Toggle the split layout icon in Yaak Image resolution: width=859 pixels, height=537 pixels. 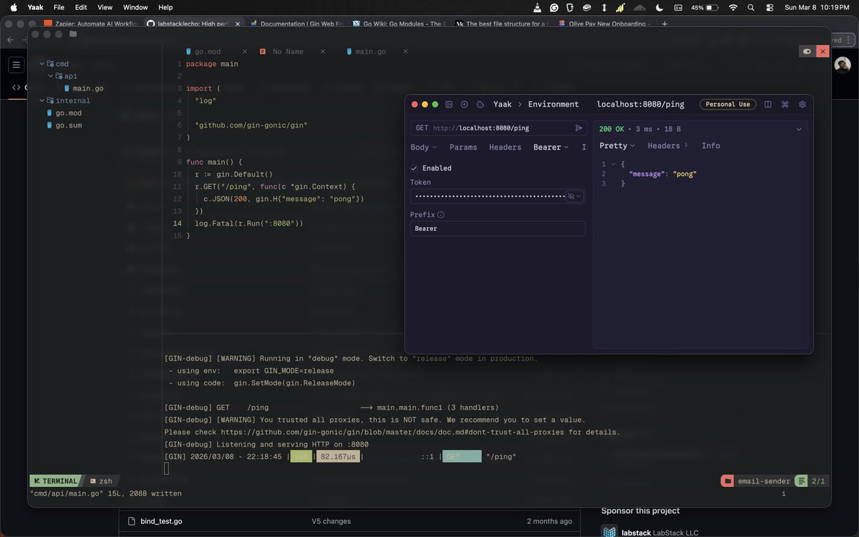click(767, 104)
